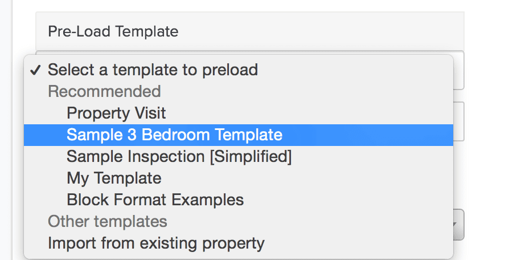Click empty header bar right of Pre-Load Template
The width and height of the screenshot is (509, 260).
319,31
